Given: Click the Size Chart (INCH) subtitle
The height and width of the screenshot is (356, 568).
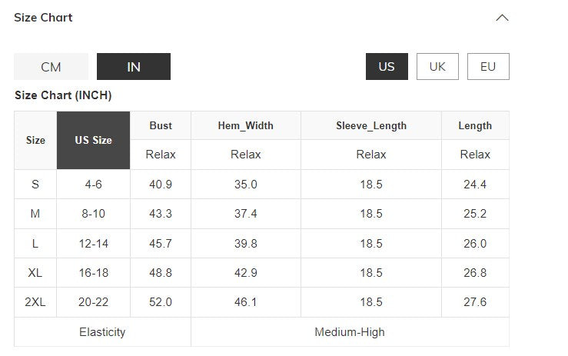Looking at the screenshot, I should click(64, 96).
